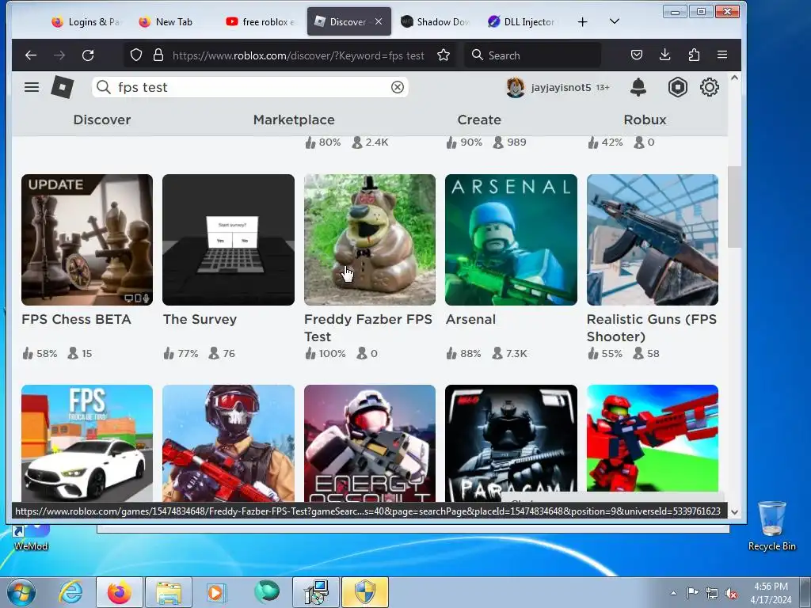This screenshot has width=811, height=608.
Task: Open The Survey game thumbnail
Action: tap(228, 240)
